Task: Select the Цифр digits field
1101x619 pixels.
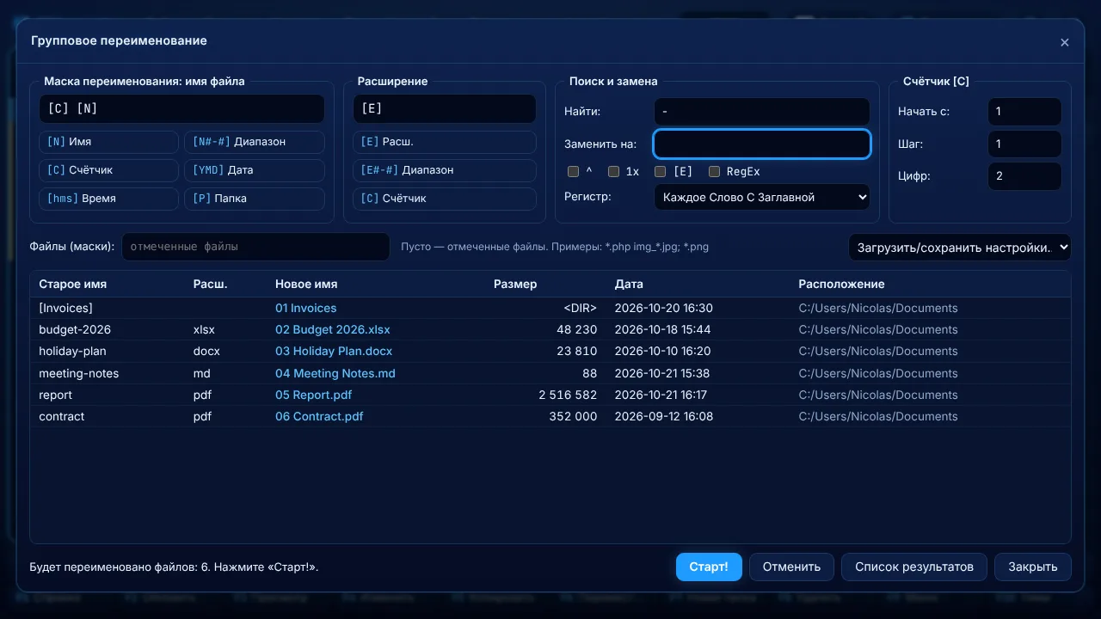Action: pyautogui.click(x=1024, y=176)
